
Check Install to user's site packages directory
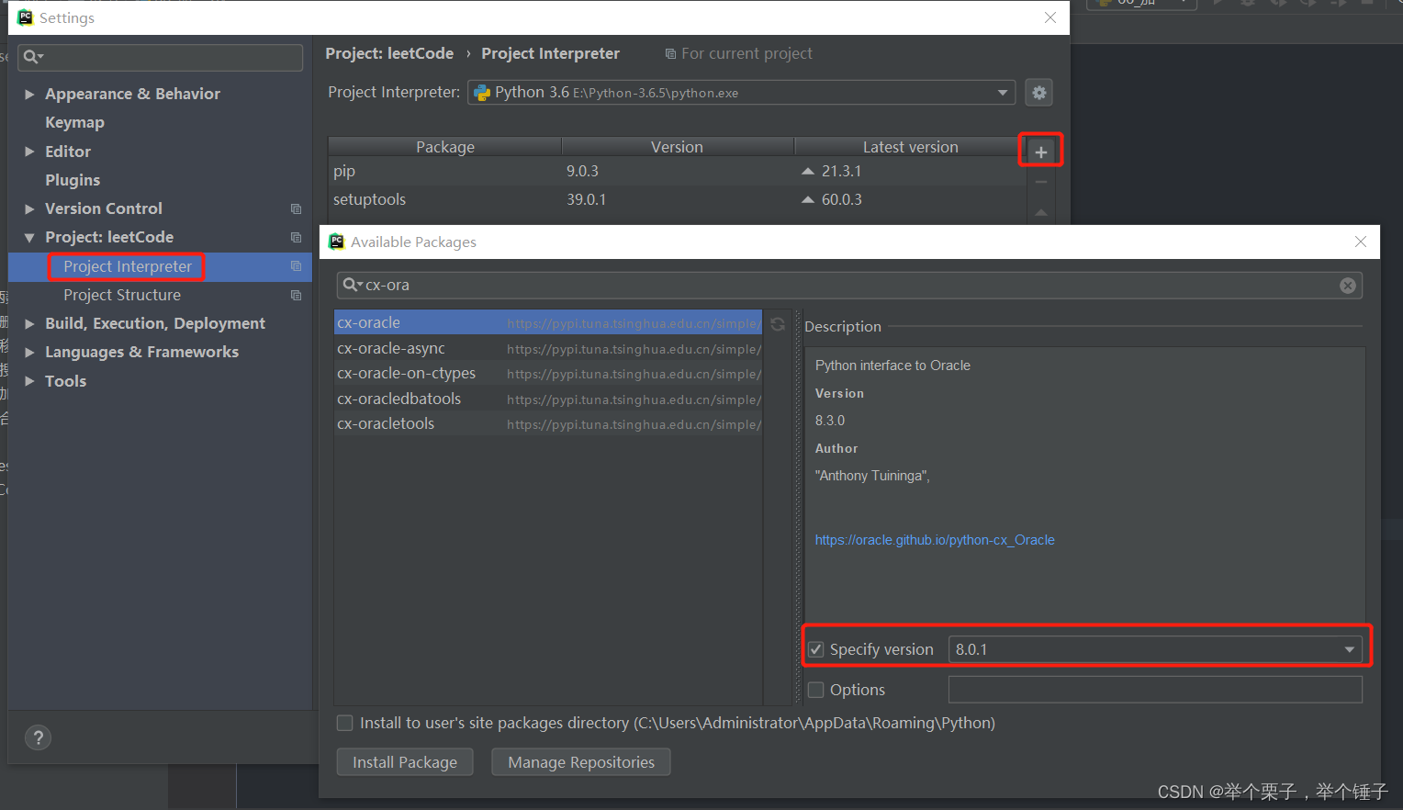point(345,723)
